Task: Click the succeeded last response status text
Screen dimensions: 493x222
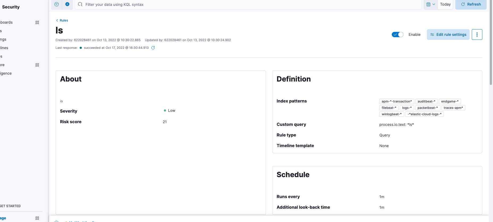Action: [x=116, y=48]
